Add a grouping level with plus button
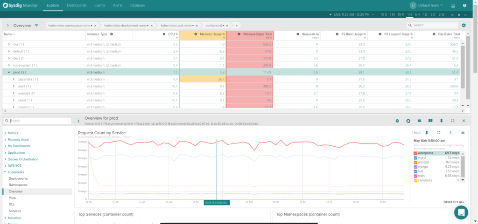This screenshot has height=224, width=478. (x=237, y=26)
